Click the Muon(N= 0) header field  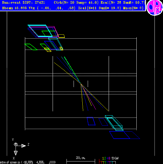(133, 8)
